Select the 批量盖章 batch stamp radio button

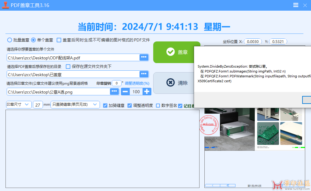pyautogui.click(x=9, y=40)
